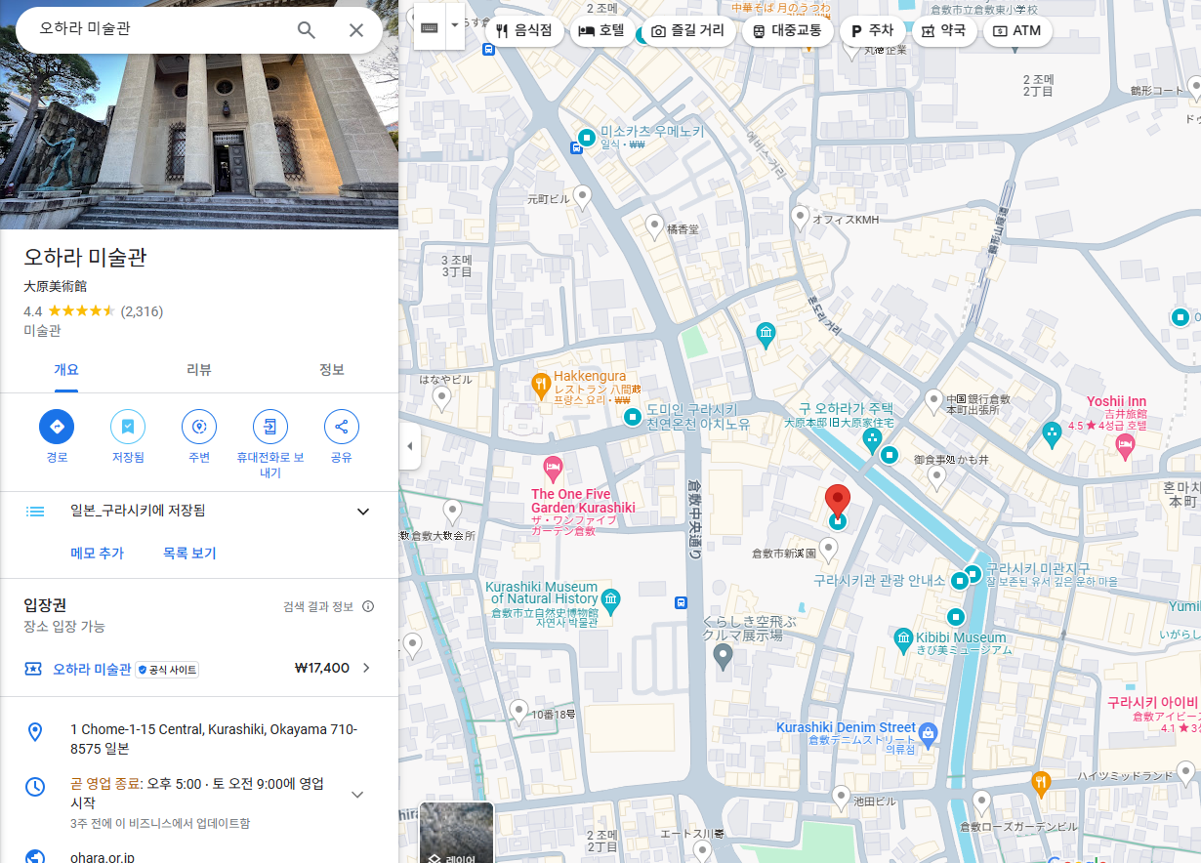Filter the map by 호텔

point(602,30)
